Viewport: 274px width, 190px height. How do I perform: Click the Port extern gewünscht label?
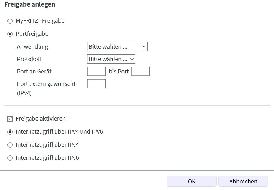[x=46, y=84]
